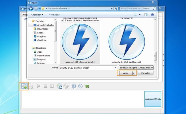Select Bibliotecas in the navigation pane

pos(41,48)
